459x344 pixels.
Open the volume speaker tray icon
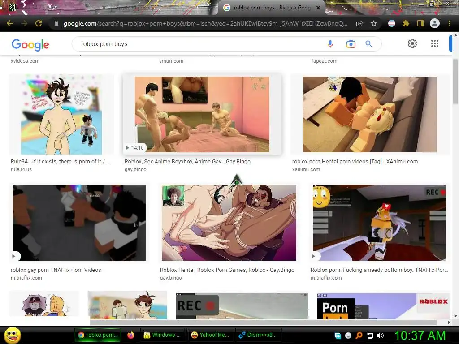380,335
